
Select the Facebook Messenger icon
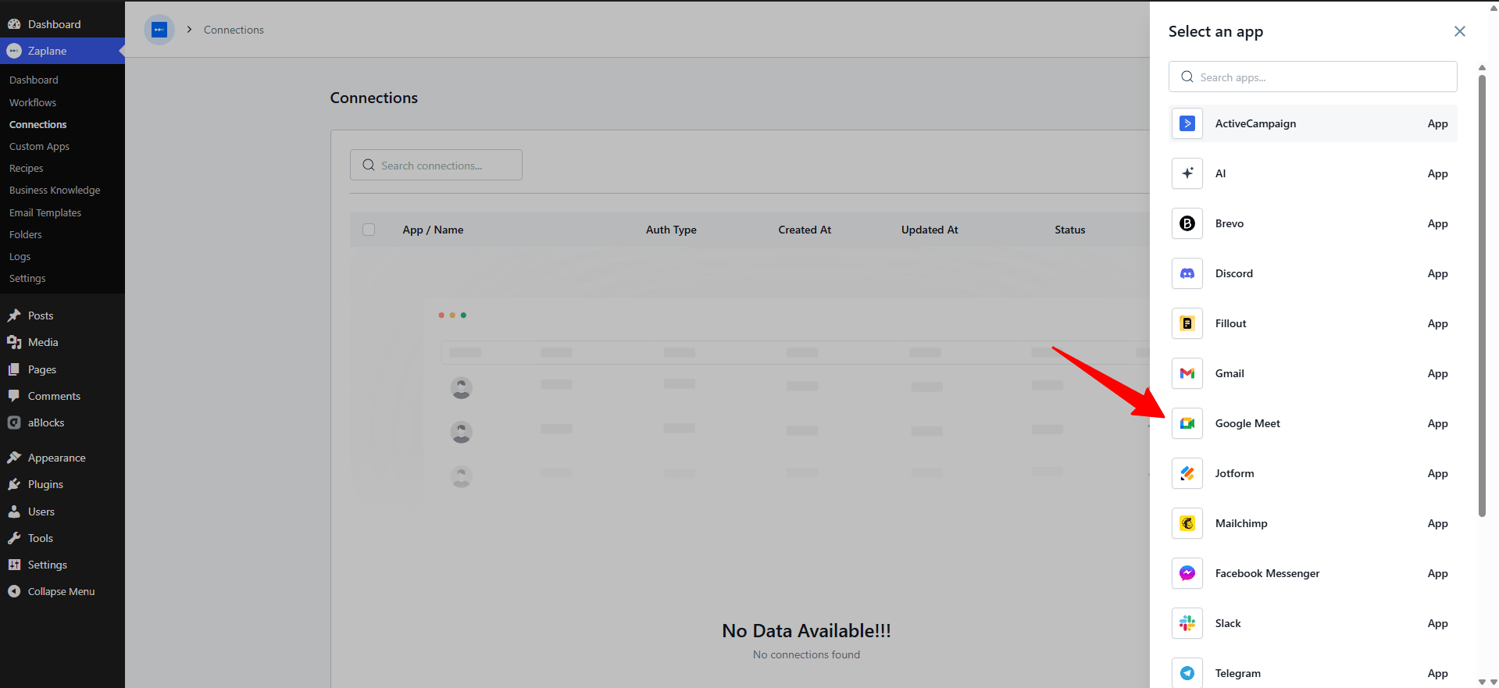point(1187,573)
